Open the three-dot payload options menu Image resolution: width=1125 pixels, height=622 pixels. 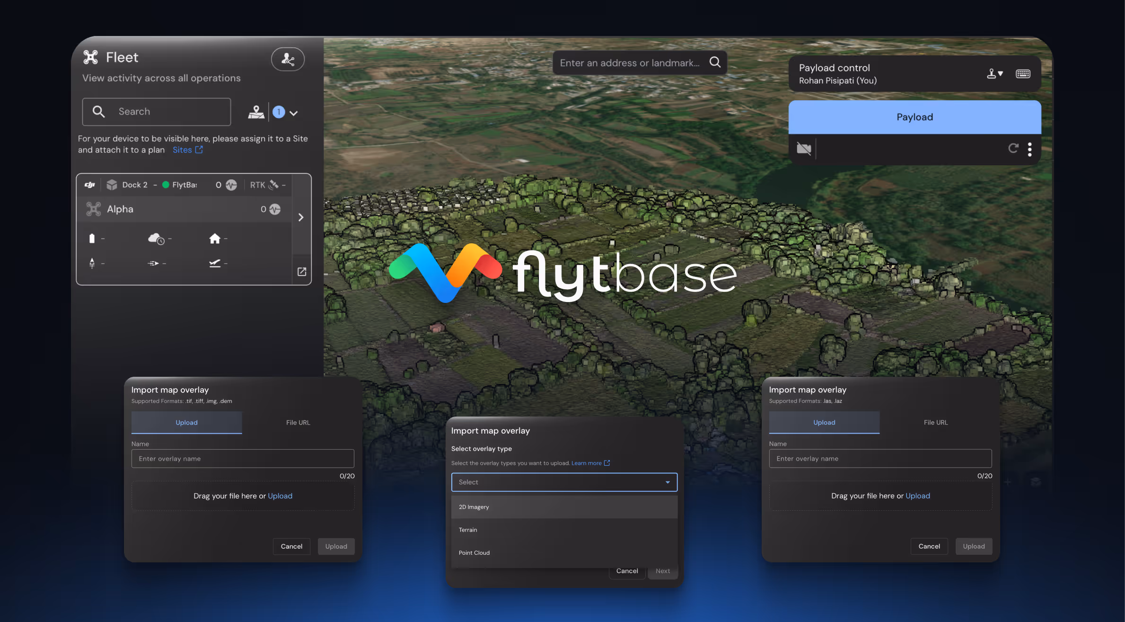(x=1029, y=150)
